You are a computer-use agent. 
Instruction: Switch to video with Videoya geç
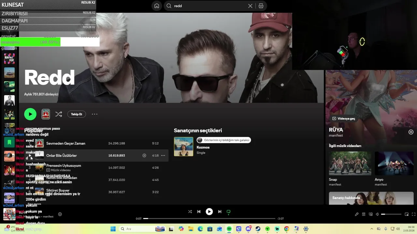pos(344,119)
